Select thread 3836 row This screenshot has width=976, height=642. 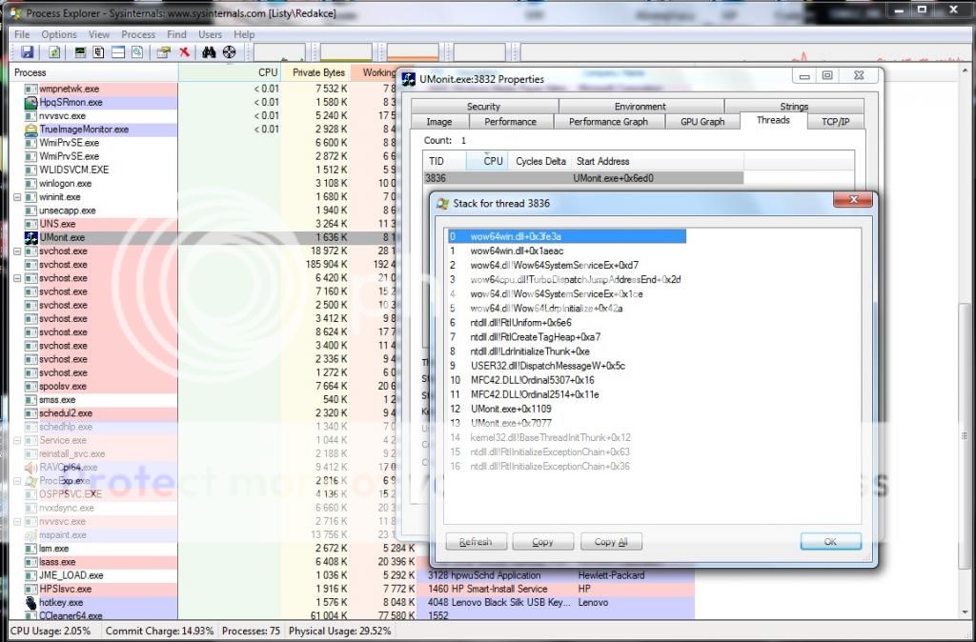[x=583, y=178]
